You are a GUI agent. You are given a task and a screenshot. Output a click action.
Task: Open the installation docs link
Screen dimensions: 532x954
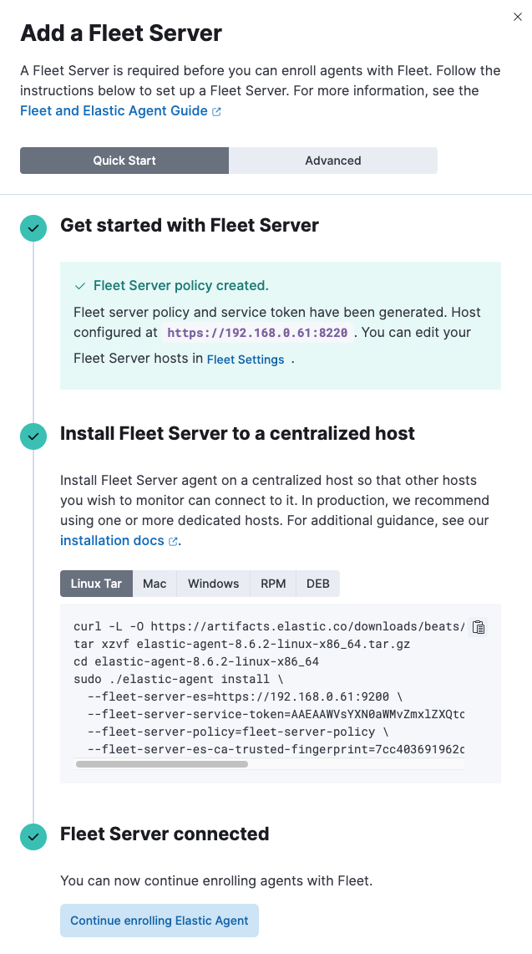pyautogui.click(x=112, y=540)
